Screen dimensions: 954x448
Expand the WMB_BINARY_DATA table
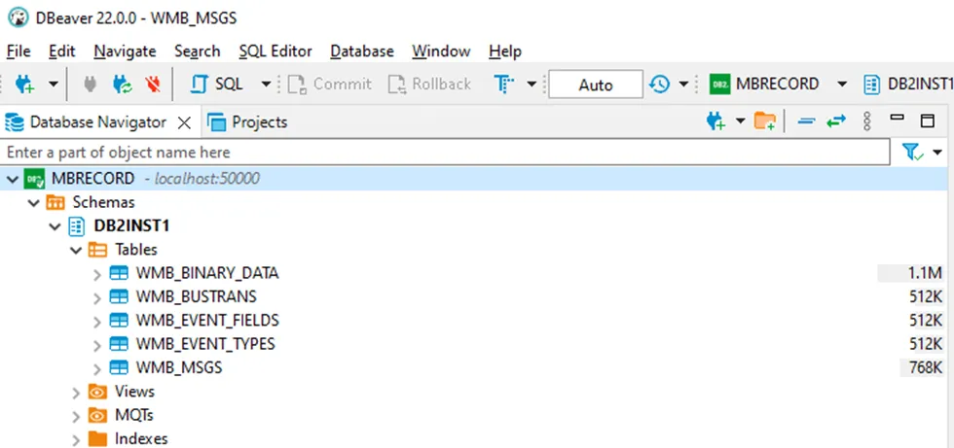coord(96,274)
